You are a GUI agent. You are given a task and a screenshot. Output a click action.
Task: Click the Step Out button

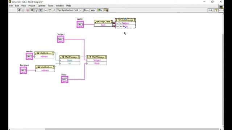click(x=54, y=10)
